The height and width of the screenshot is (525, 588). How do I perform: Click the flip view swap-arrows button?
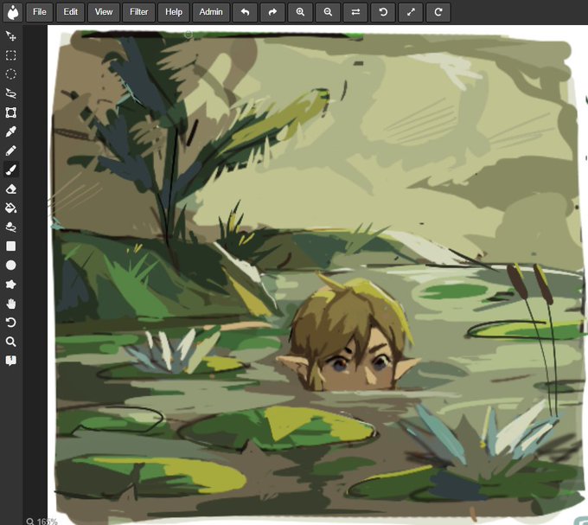pyautogui.click(x=355, y=12)
